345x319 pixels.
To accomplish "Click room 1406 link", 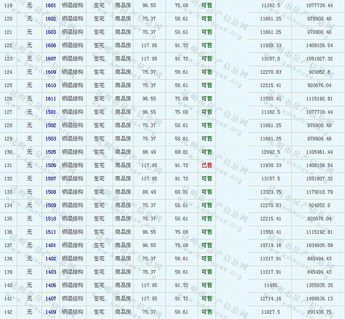I will point(51,285).
